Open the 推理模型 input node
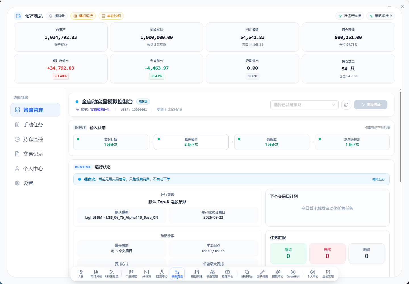Viewport: 409px width, 284px height. click(x=191, y=142)
